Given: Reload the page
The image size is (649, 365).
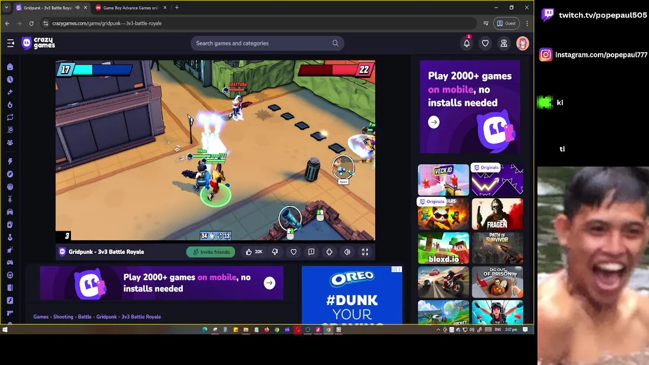Looking at the screenshot, I should 31,23.
